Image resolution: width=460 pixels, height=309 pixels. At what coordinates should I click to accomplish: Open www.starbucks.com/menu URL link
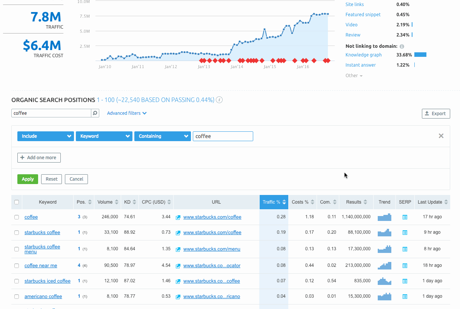212,249
